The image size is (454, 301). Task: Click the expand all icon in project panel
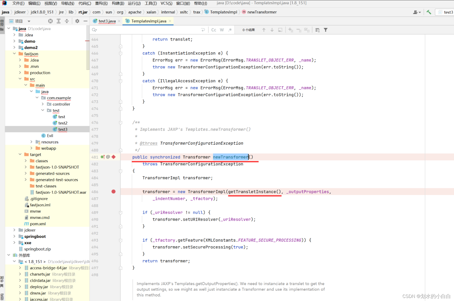click(x=59, y=21)
